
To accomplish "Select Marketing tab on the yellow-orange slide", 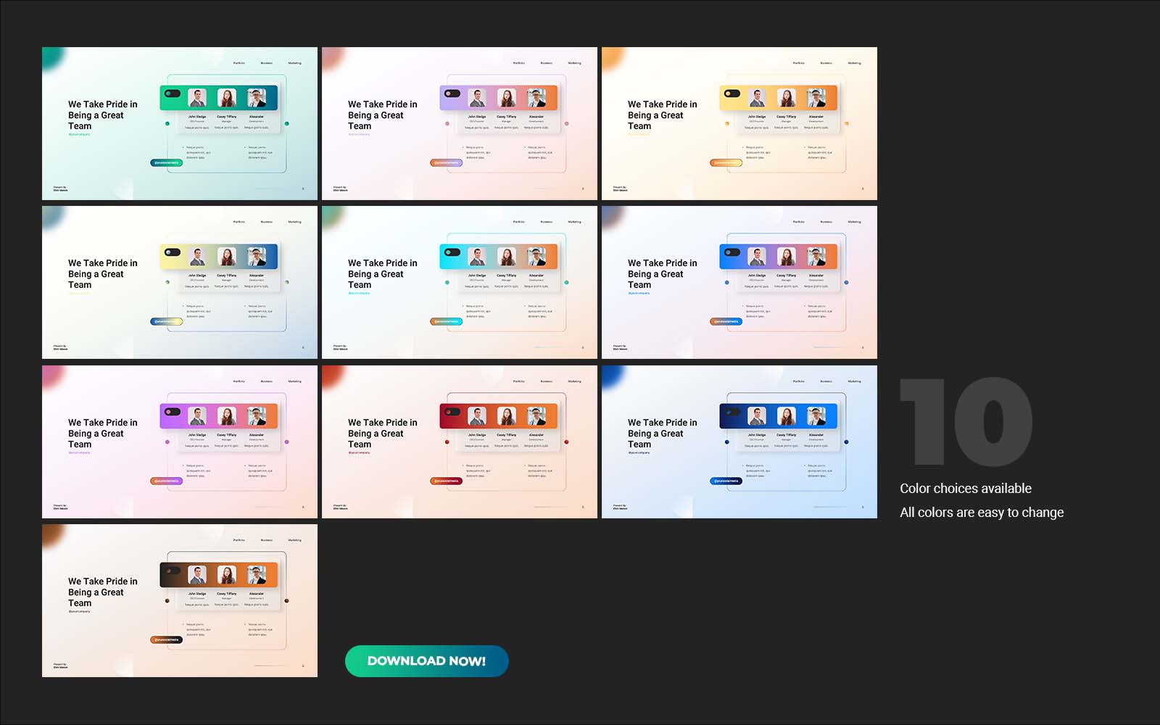I will point(854,63).
